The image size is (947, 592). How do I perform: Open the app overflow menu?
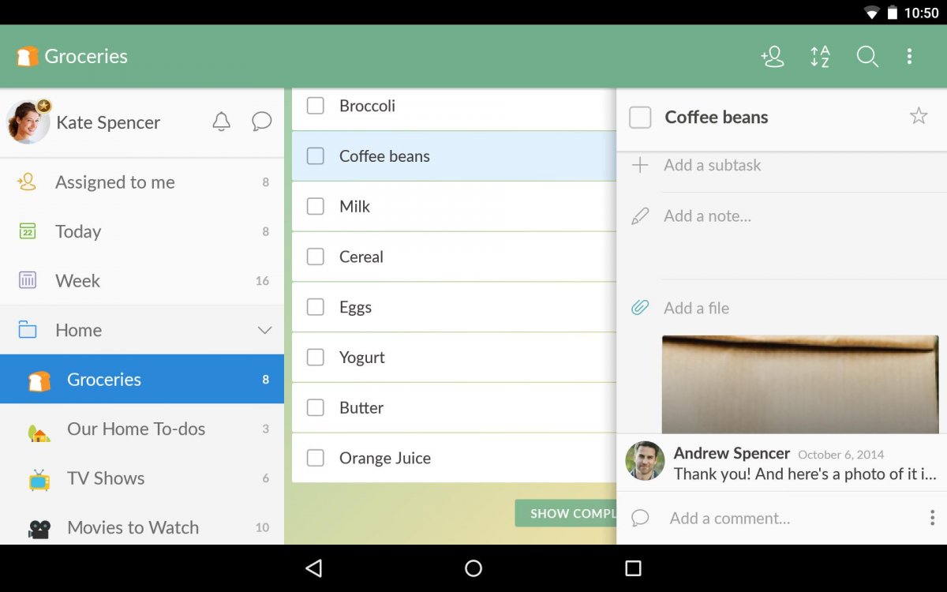pyautogui.click(x=909, y=56)
